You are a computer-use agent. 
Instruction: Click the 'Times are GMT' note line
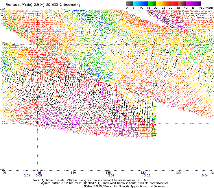point(91,180)
